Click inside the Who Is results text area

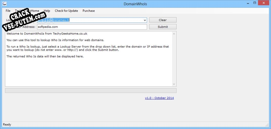89,71
